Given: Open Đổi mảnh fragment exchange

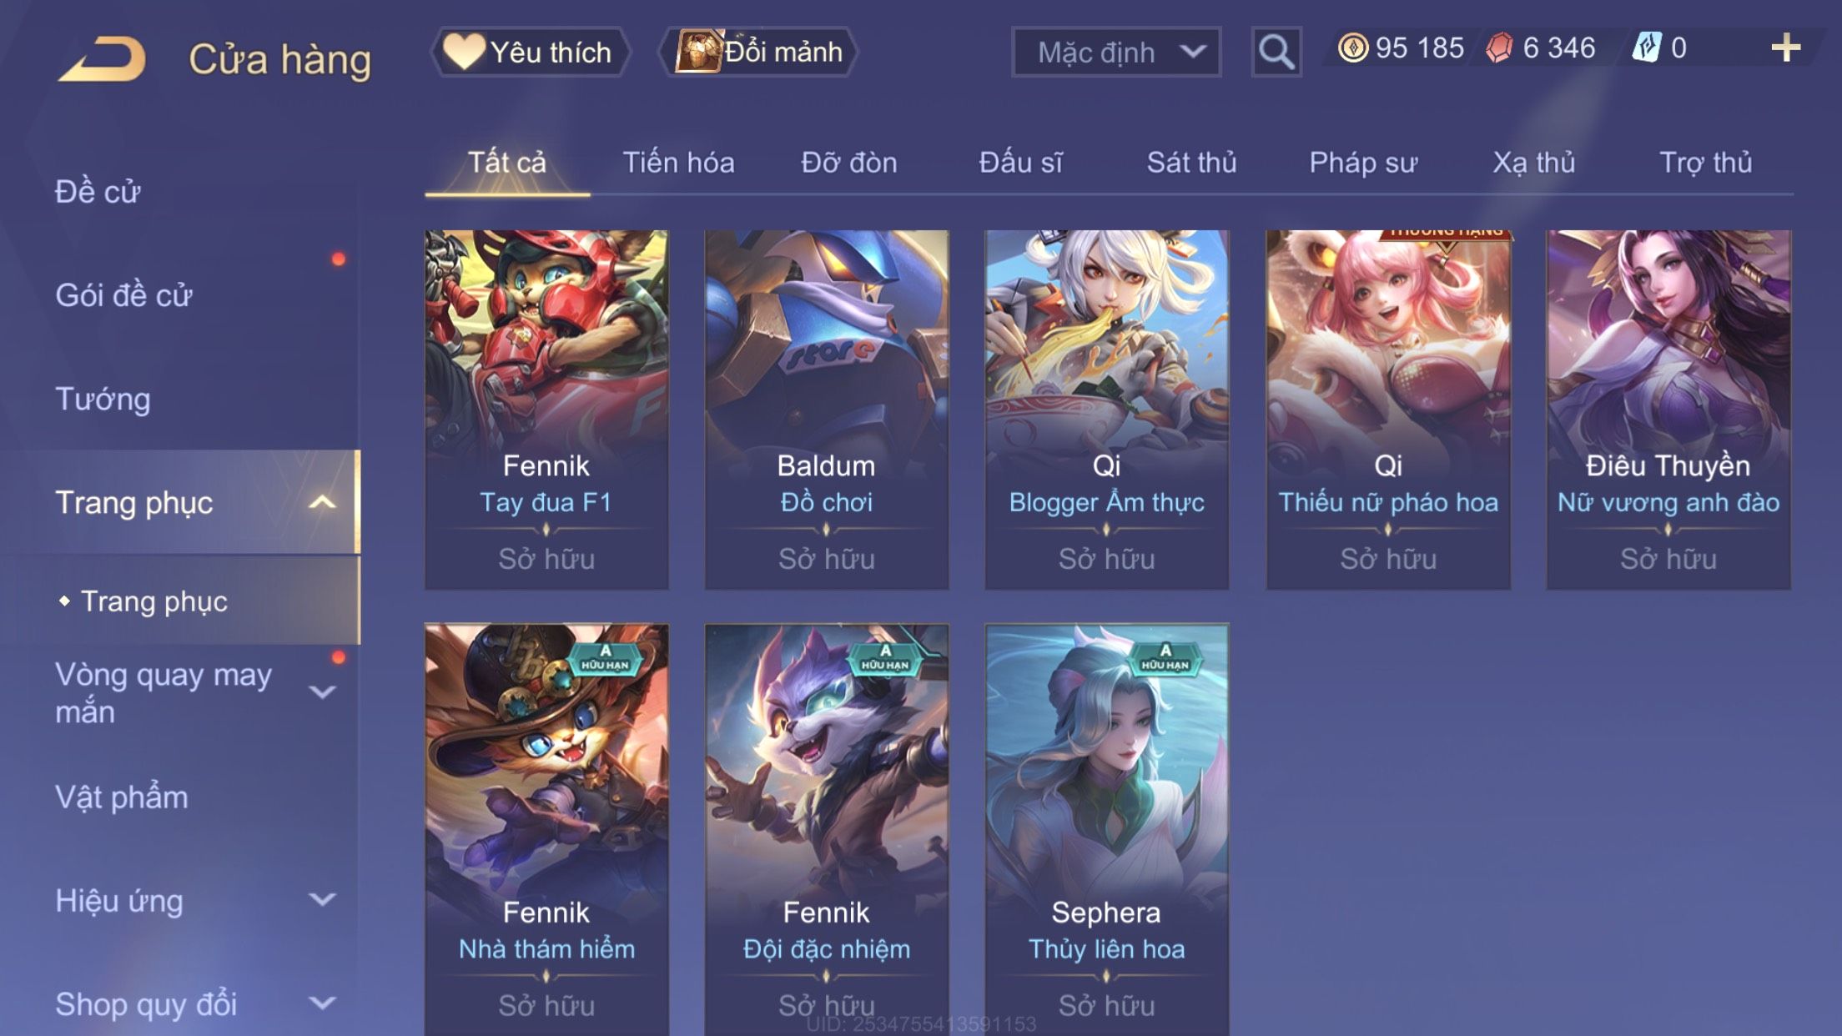Looking at the screenshot, I should [759, 52].
